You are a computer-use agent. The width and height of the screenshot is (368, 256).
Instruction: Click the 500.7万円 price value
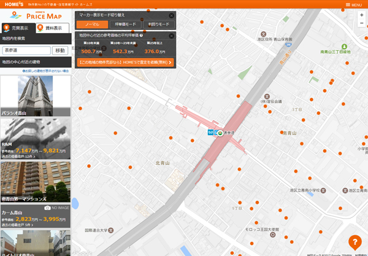pos(91,52)
